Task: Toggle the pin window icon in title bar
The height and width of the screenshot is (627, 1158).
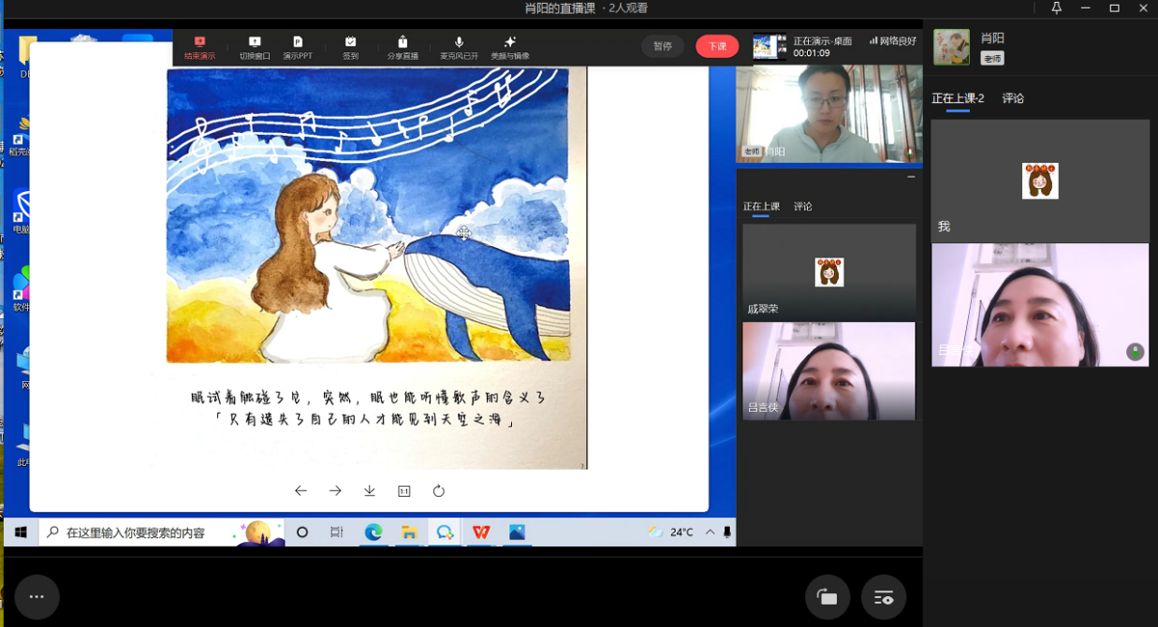Action: coord(1057,8)
